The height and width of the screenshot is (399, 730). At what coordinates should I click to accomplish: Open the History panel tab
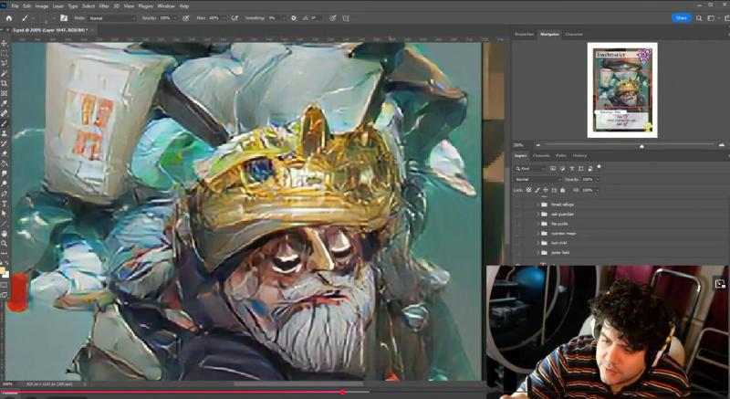point(579,155)
